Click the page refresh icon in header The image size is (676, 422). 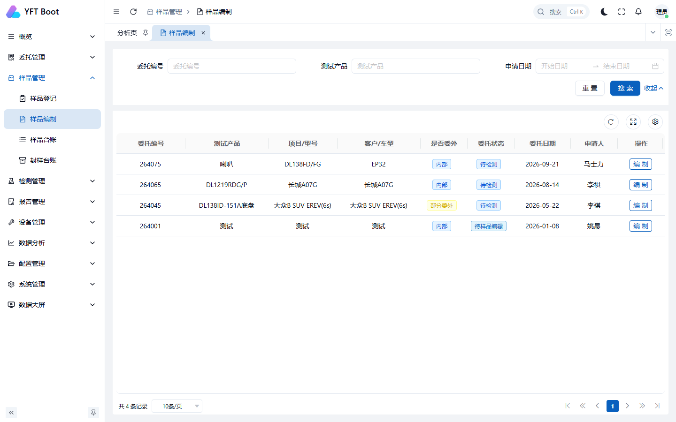tap(133, 12)
